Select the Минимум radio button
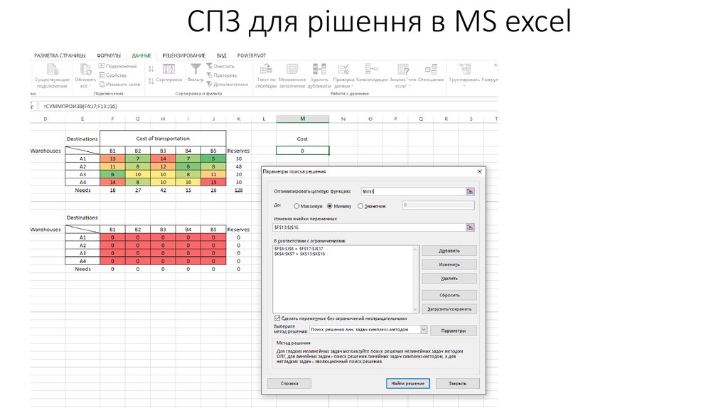Viewport: 728px width, 408px height. (330, 206)
